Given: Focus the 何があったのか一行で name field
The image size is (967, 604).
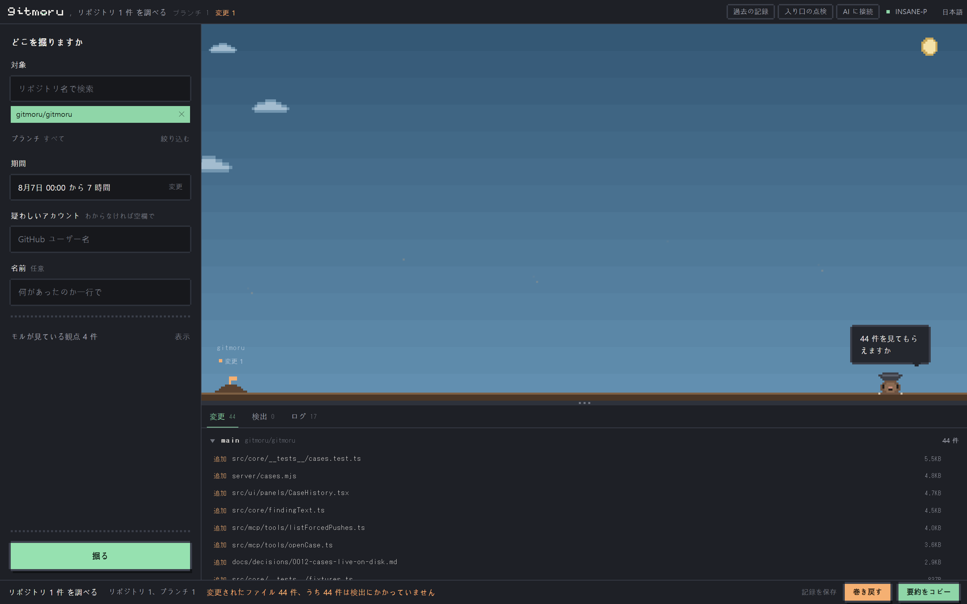Looking at the screenshot, I should 100,292.
